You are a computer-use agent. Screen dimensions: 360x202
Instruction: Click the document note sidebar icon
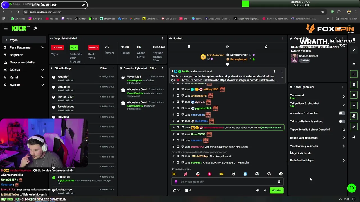[x=354, y=84]
